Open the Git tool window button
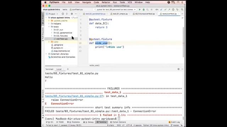Image resolution: width=227 pixels, height=127 pixels. (50, 122)
